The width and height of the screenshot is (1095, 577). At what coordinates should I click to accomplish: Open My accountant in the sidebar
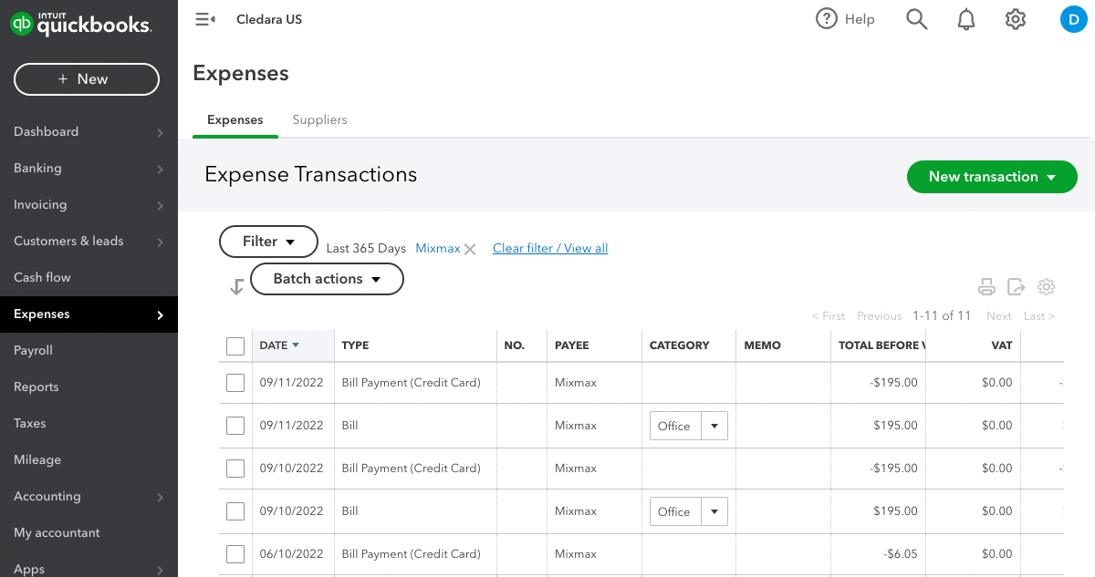coord(57,532)
